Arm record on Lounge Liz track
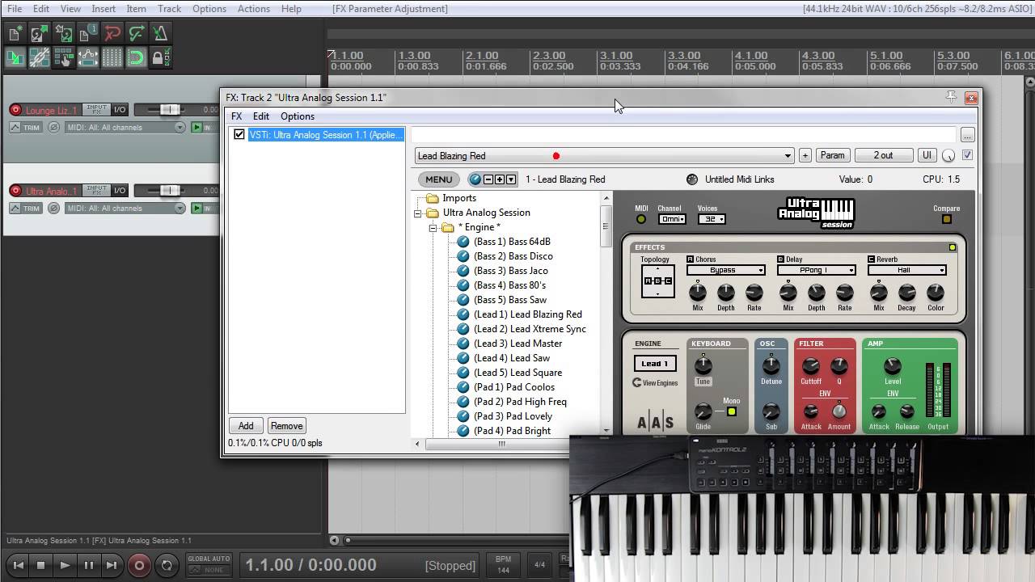The width and height of the screenshot is (1035, 582). click(x=15, y=110)
